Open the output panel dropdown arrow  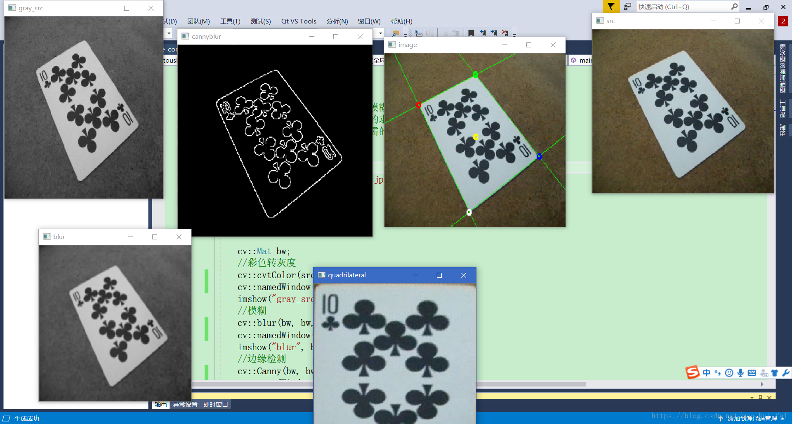pos(752,397)
